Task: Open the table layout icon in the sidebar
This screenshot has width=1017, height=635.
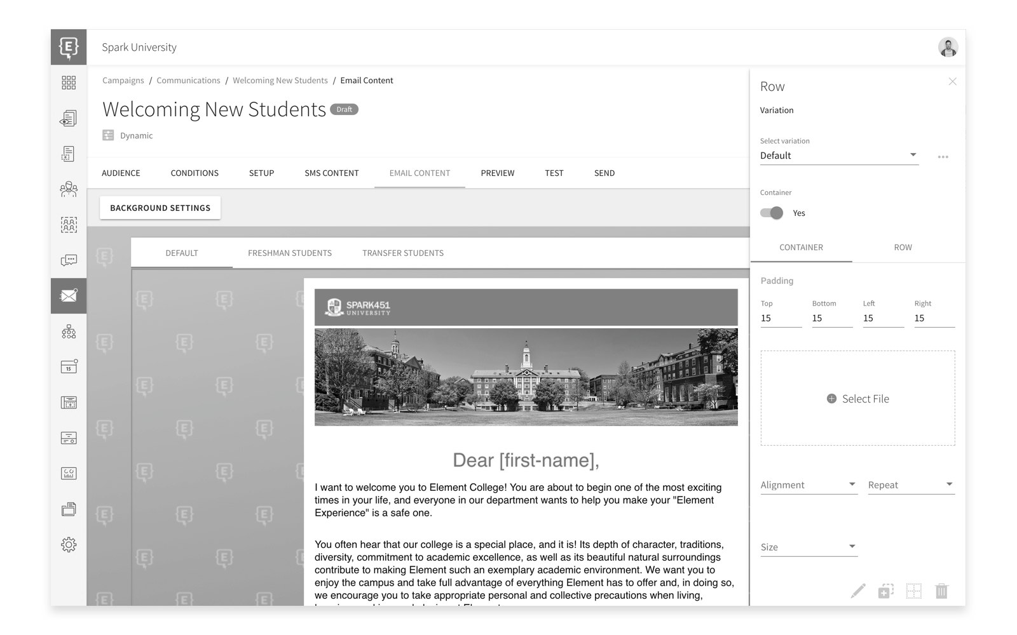Action: pos(69,402)
